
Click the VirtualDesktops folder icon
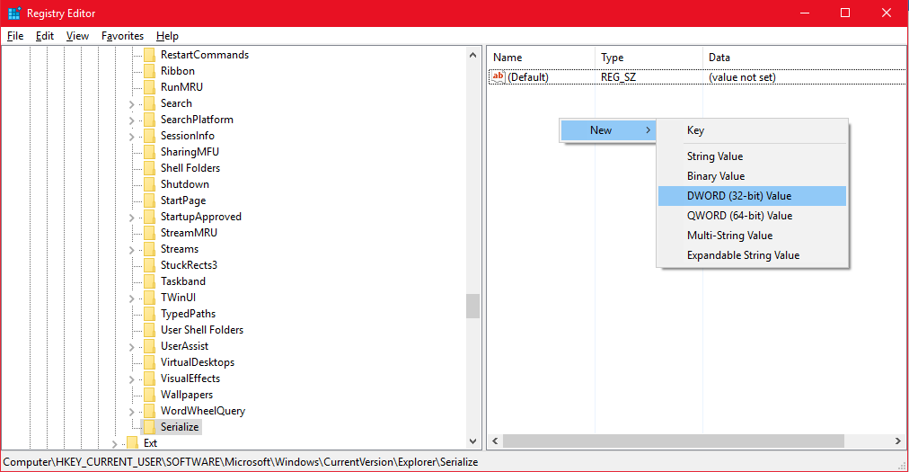(150, 362)
